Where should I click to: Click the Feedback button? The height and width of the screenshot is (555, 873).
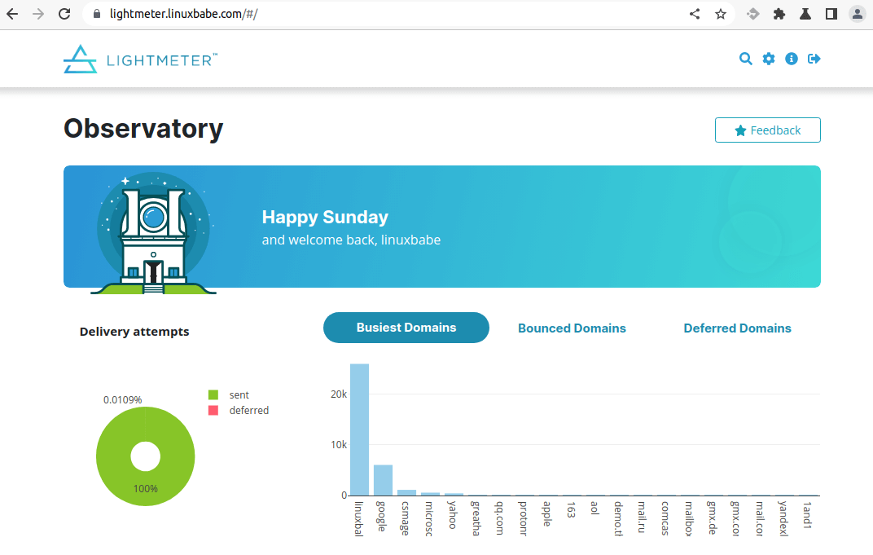click(767, 130)
